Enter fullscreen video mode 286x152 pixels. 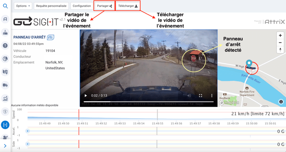[200, 95]
